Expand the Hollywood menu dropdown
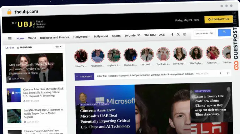Screen dimensions: 240x134 pyautogui.click(x=81, y=37)
